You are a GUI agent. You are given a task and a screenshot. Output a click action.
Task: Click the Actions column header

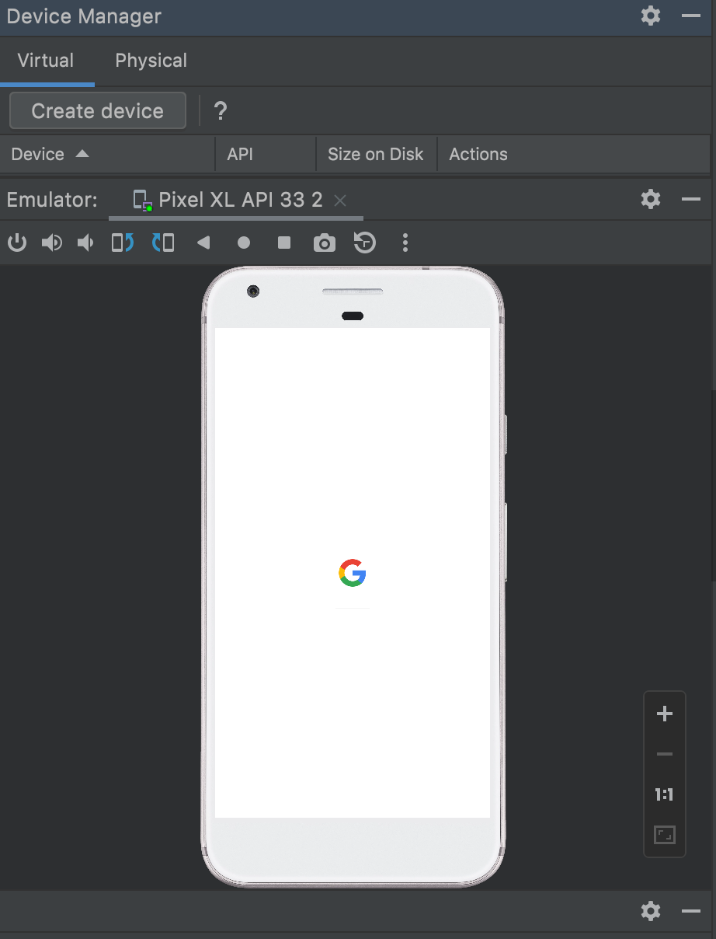(573, 154)
